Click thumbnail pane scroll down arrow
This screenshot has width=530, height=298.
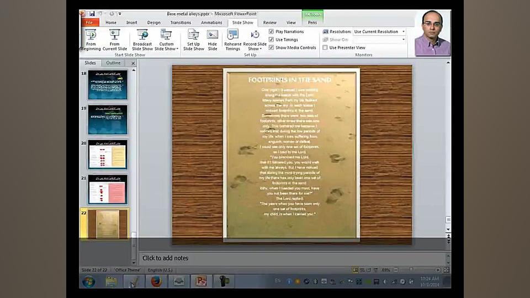click(x=134, y=263)
